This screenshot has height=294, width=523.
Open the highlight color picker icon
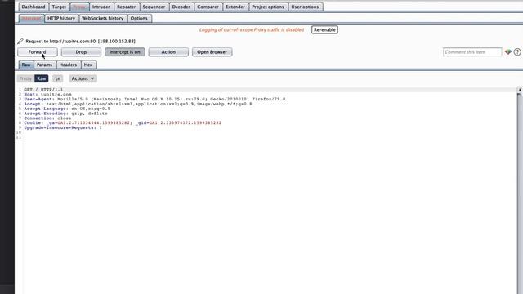pos(508,52)
